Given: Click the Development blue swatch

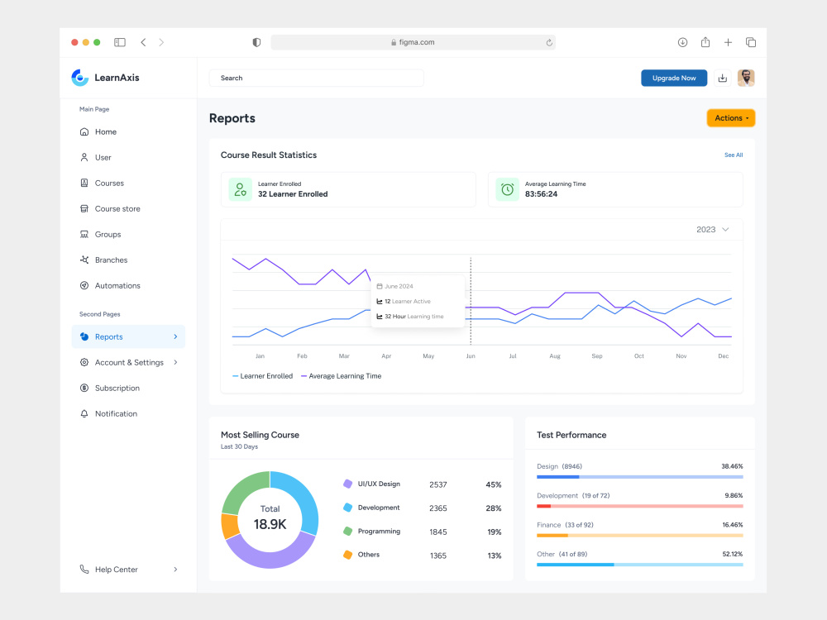Looking at the screenshot, I should 347,508.
